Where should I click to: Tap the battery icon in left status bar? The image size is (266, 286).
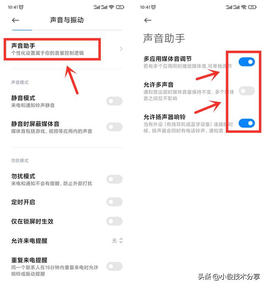click(120, 7)
